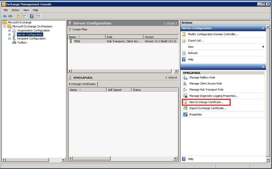The height and width of the screenshot is (169, 272).
Task: Click Import Exchange Certificate action
Action: [208, 108]
